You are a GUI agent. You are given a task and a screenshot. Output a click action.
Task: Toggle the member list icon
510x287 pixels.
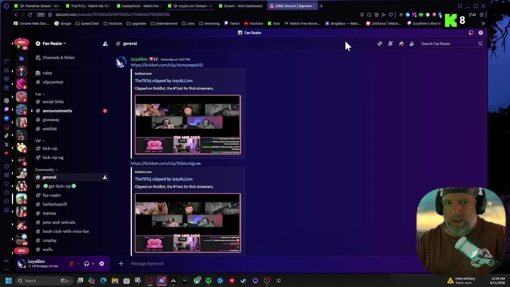click(x=412, y=44)
